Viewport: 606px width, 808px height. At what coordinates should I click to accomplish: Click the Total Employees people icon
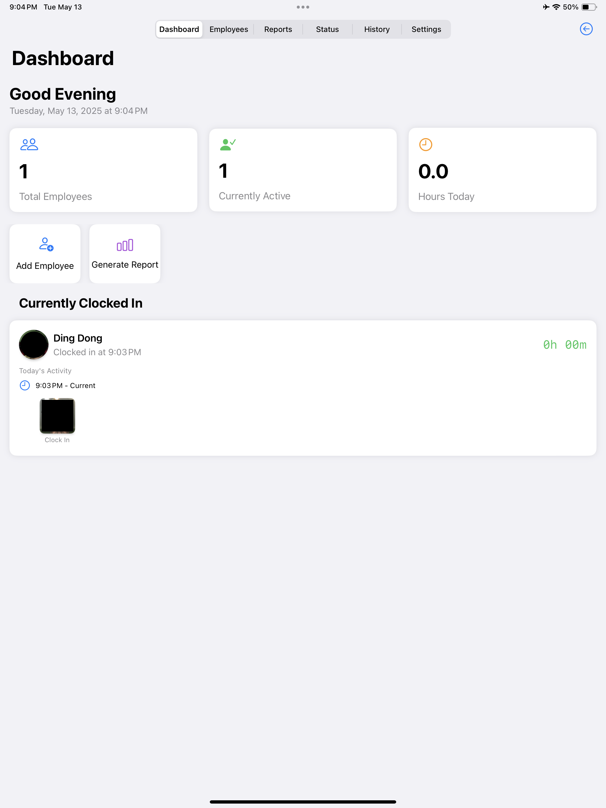(29, 145)
